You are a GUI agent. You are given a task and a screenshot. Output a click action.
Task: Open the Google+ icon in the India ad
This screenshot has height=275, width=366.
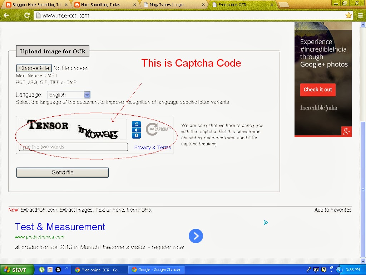click(346, 132)
